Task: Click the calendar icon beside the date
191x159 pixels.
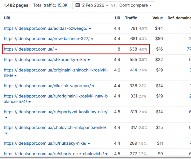Action: tap(78, 5)
